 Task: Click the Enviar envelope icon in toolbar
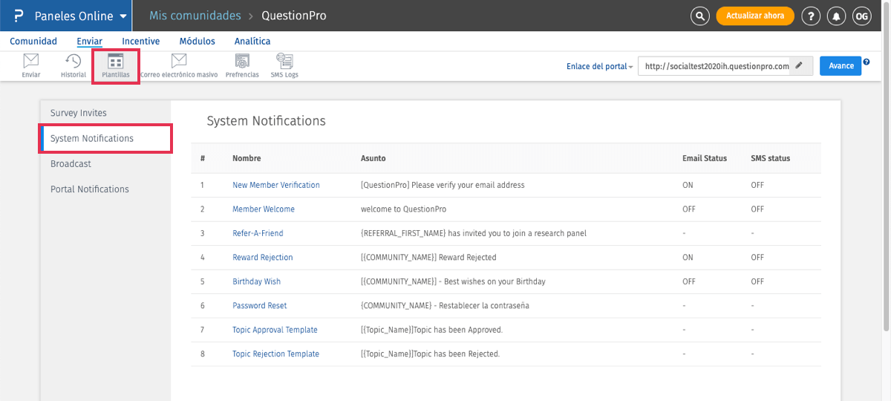[x=30, y=62]
